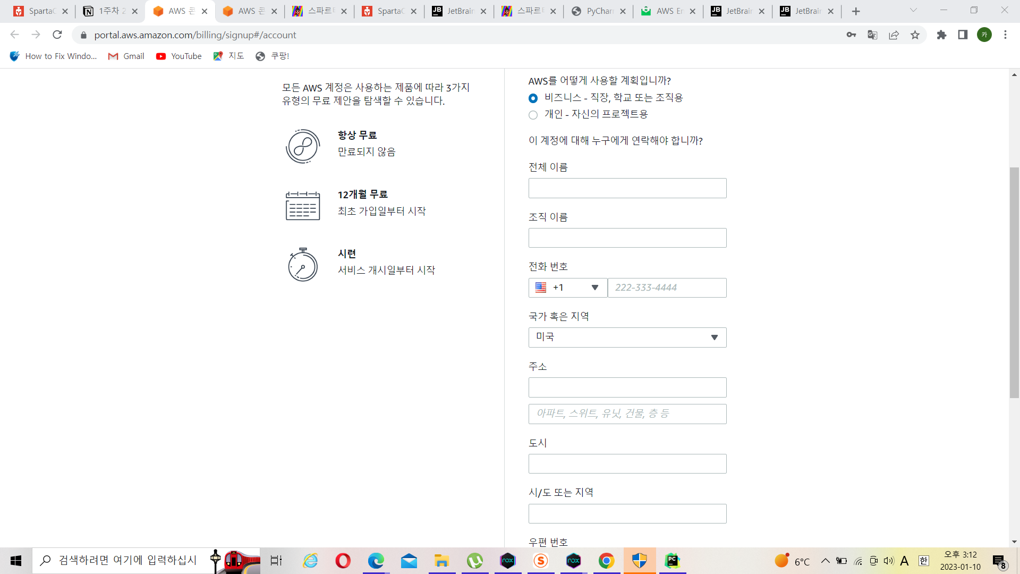Open the +1 country code dropdown
Image resolution: width=1020 pixels, height=574 pixels.
click(x=567, y=288)
